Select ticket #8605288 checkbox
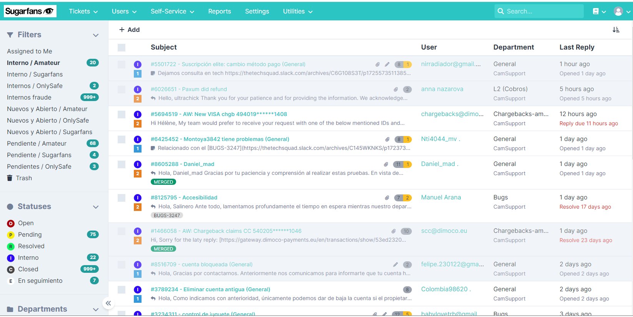633x317 pixels. (x=122, y=164)
